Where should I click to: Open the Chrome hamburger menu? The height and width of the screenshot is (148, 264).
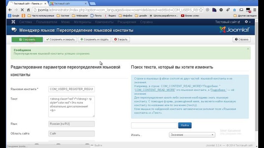[x=255, y=10]
